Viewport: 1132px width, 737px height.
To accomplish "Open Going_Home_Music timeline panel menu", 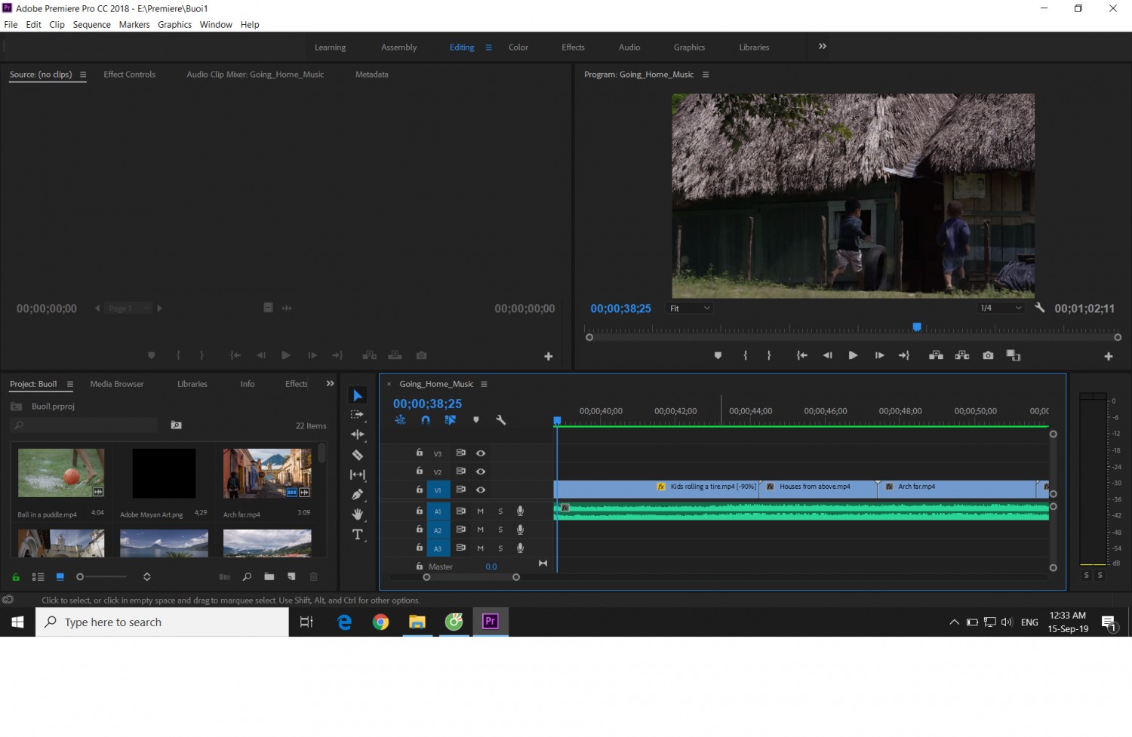I will click(484, 384).
